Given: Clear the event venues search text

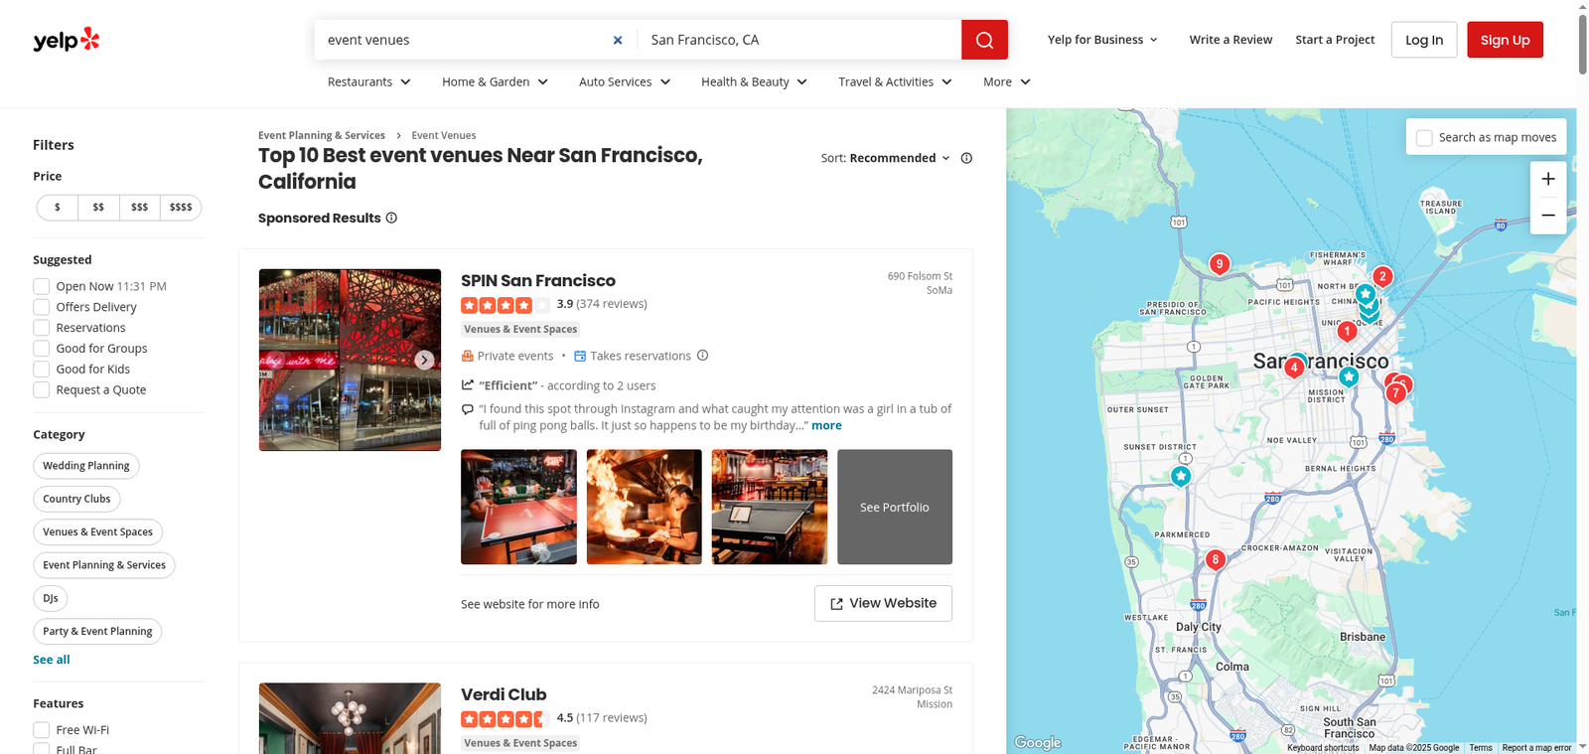Looking at the screenshot, I should pos(618,40).
